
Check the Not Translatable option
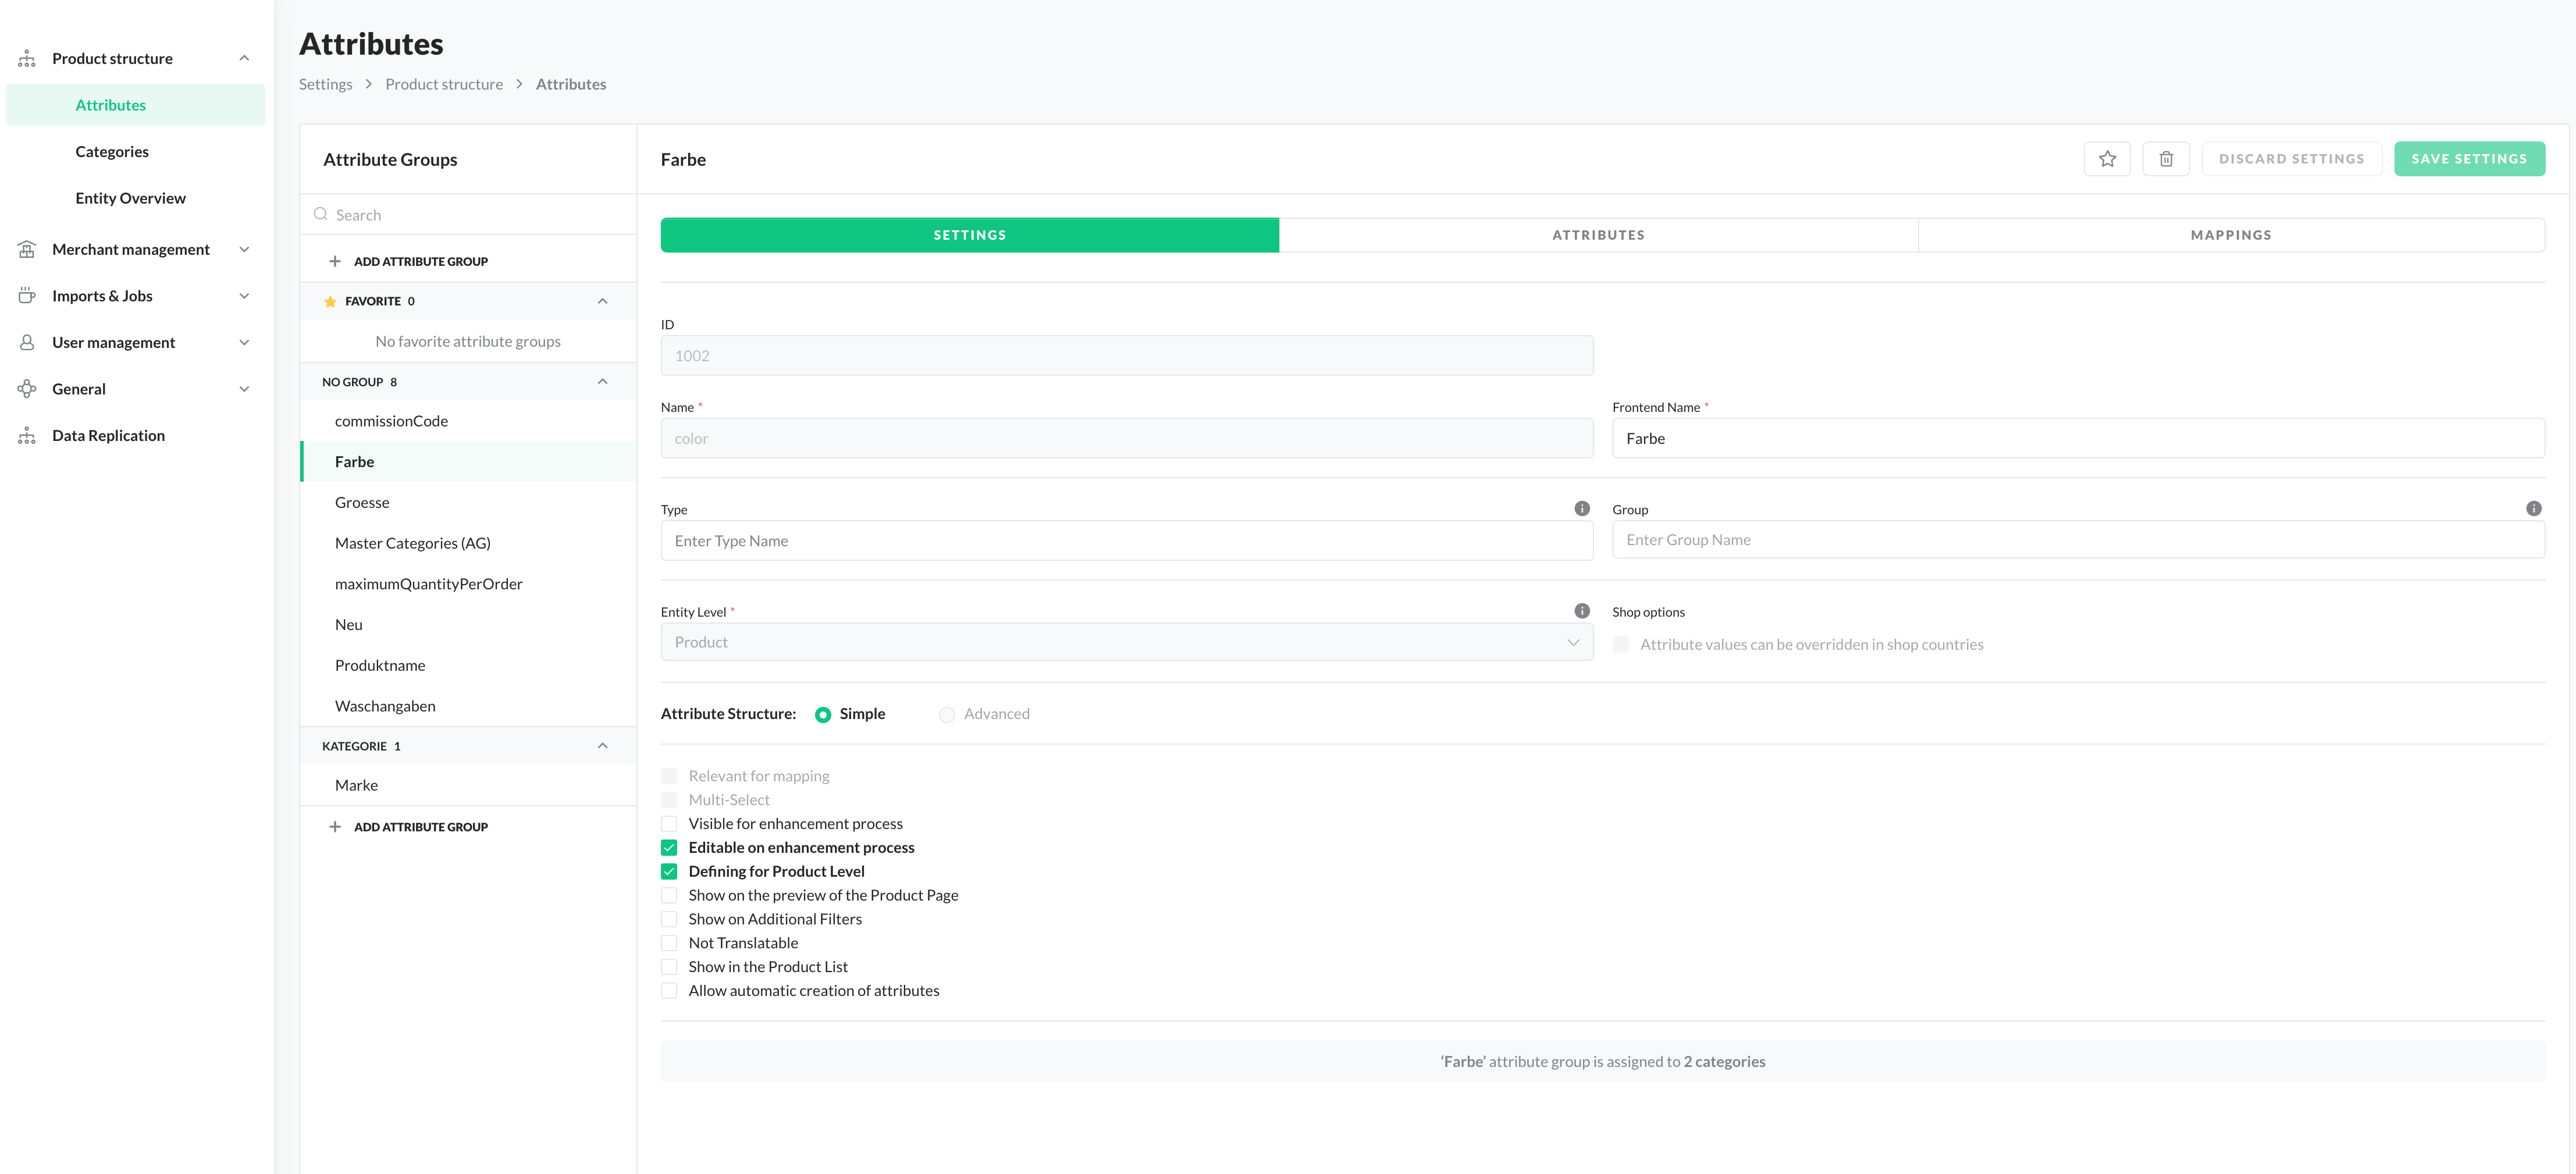click(669, 943)
